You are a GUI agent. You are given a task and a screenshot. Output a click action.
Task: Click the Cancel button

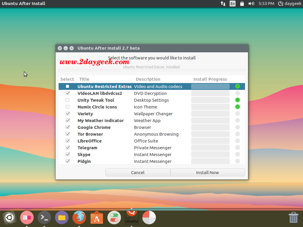point(138,172)
